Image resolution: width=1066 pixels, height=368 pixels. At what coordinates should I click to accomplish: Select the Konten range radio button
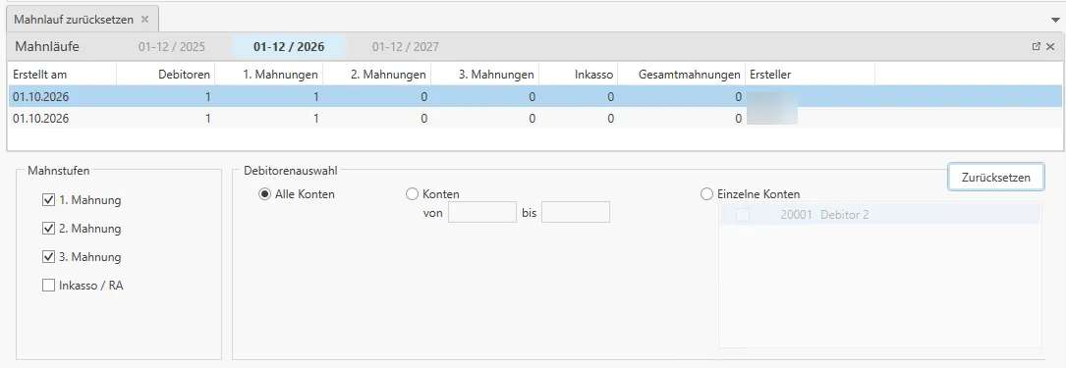(412, 194)
